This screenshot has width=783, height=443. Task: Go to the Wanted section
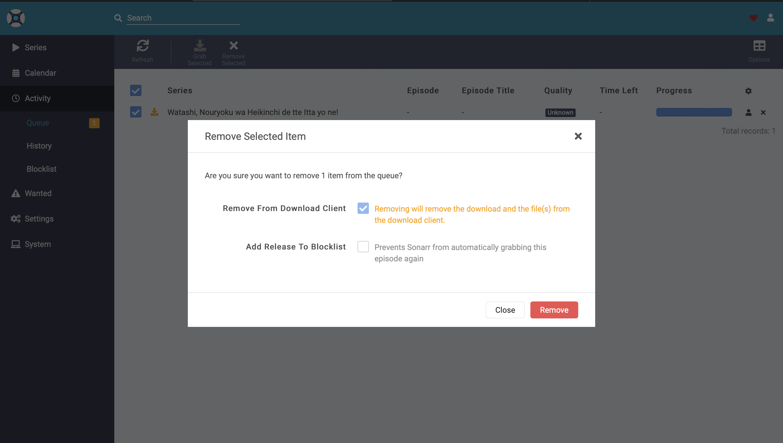click(x=38, y=193)
